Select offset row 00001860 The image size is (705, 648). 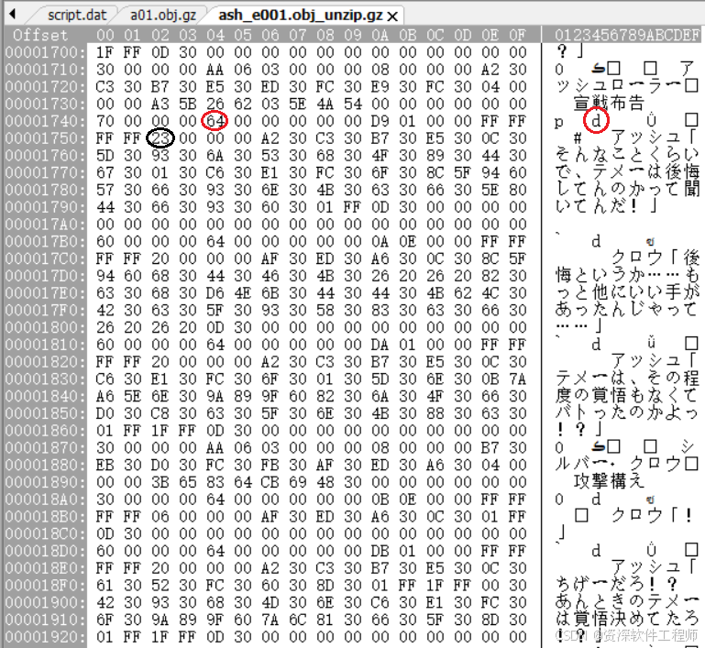45,431
